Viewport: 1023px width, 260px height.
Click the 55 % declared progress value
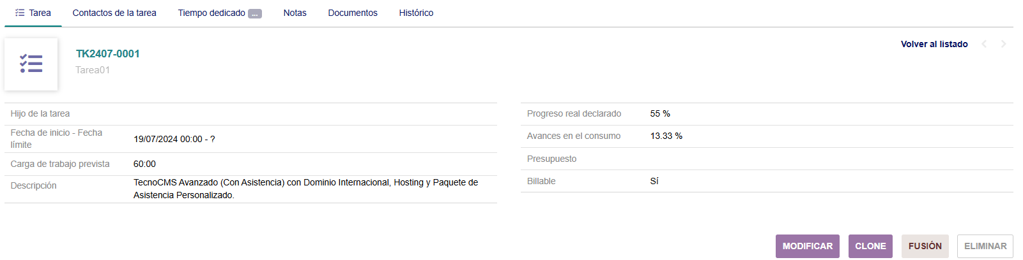[x=660, y=113]
